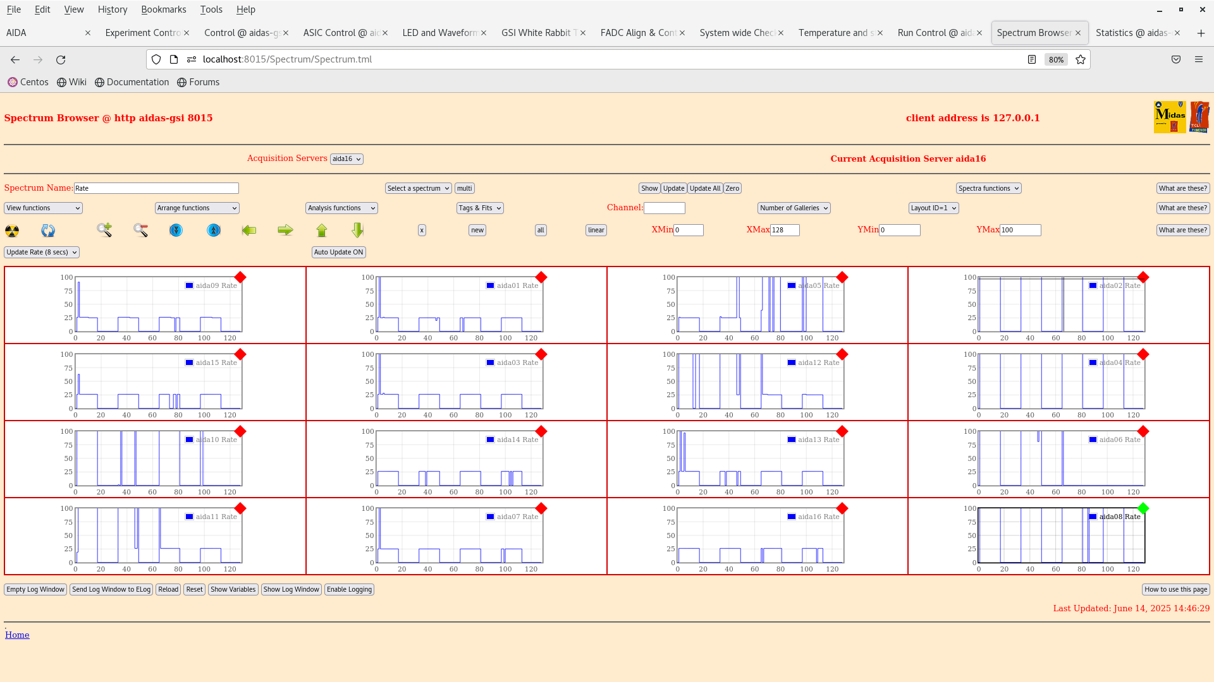
Task: Click the radiation hazard icon
Action: [12, 230]
